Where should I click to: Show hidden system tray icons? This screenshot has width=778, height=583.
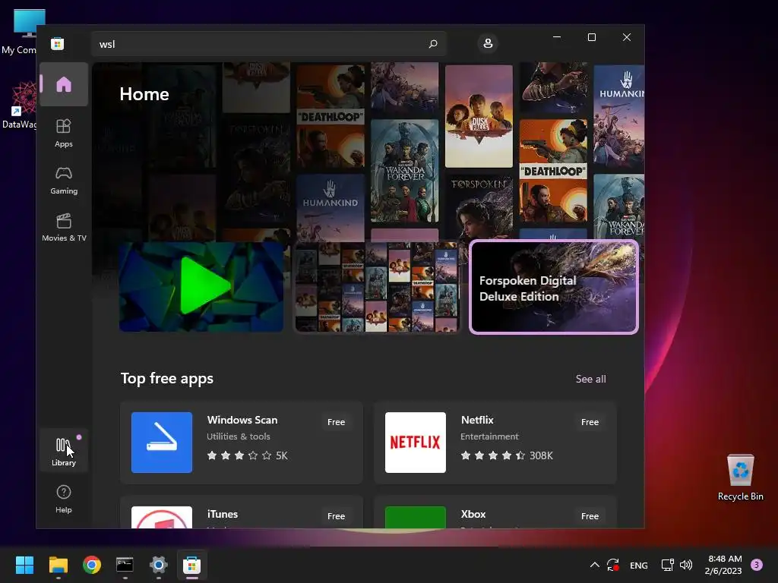(x=594, y=565)
